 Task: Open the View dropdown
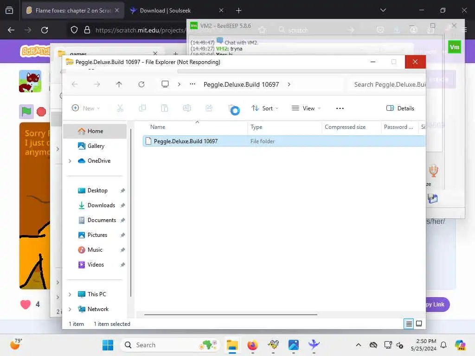(x=306, y=108)
